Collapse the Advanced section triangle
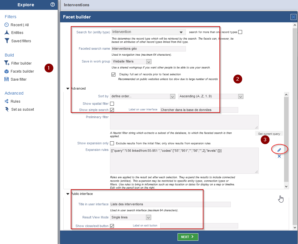Screen dimensions: 298x244 68,88
